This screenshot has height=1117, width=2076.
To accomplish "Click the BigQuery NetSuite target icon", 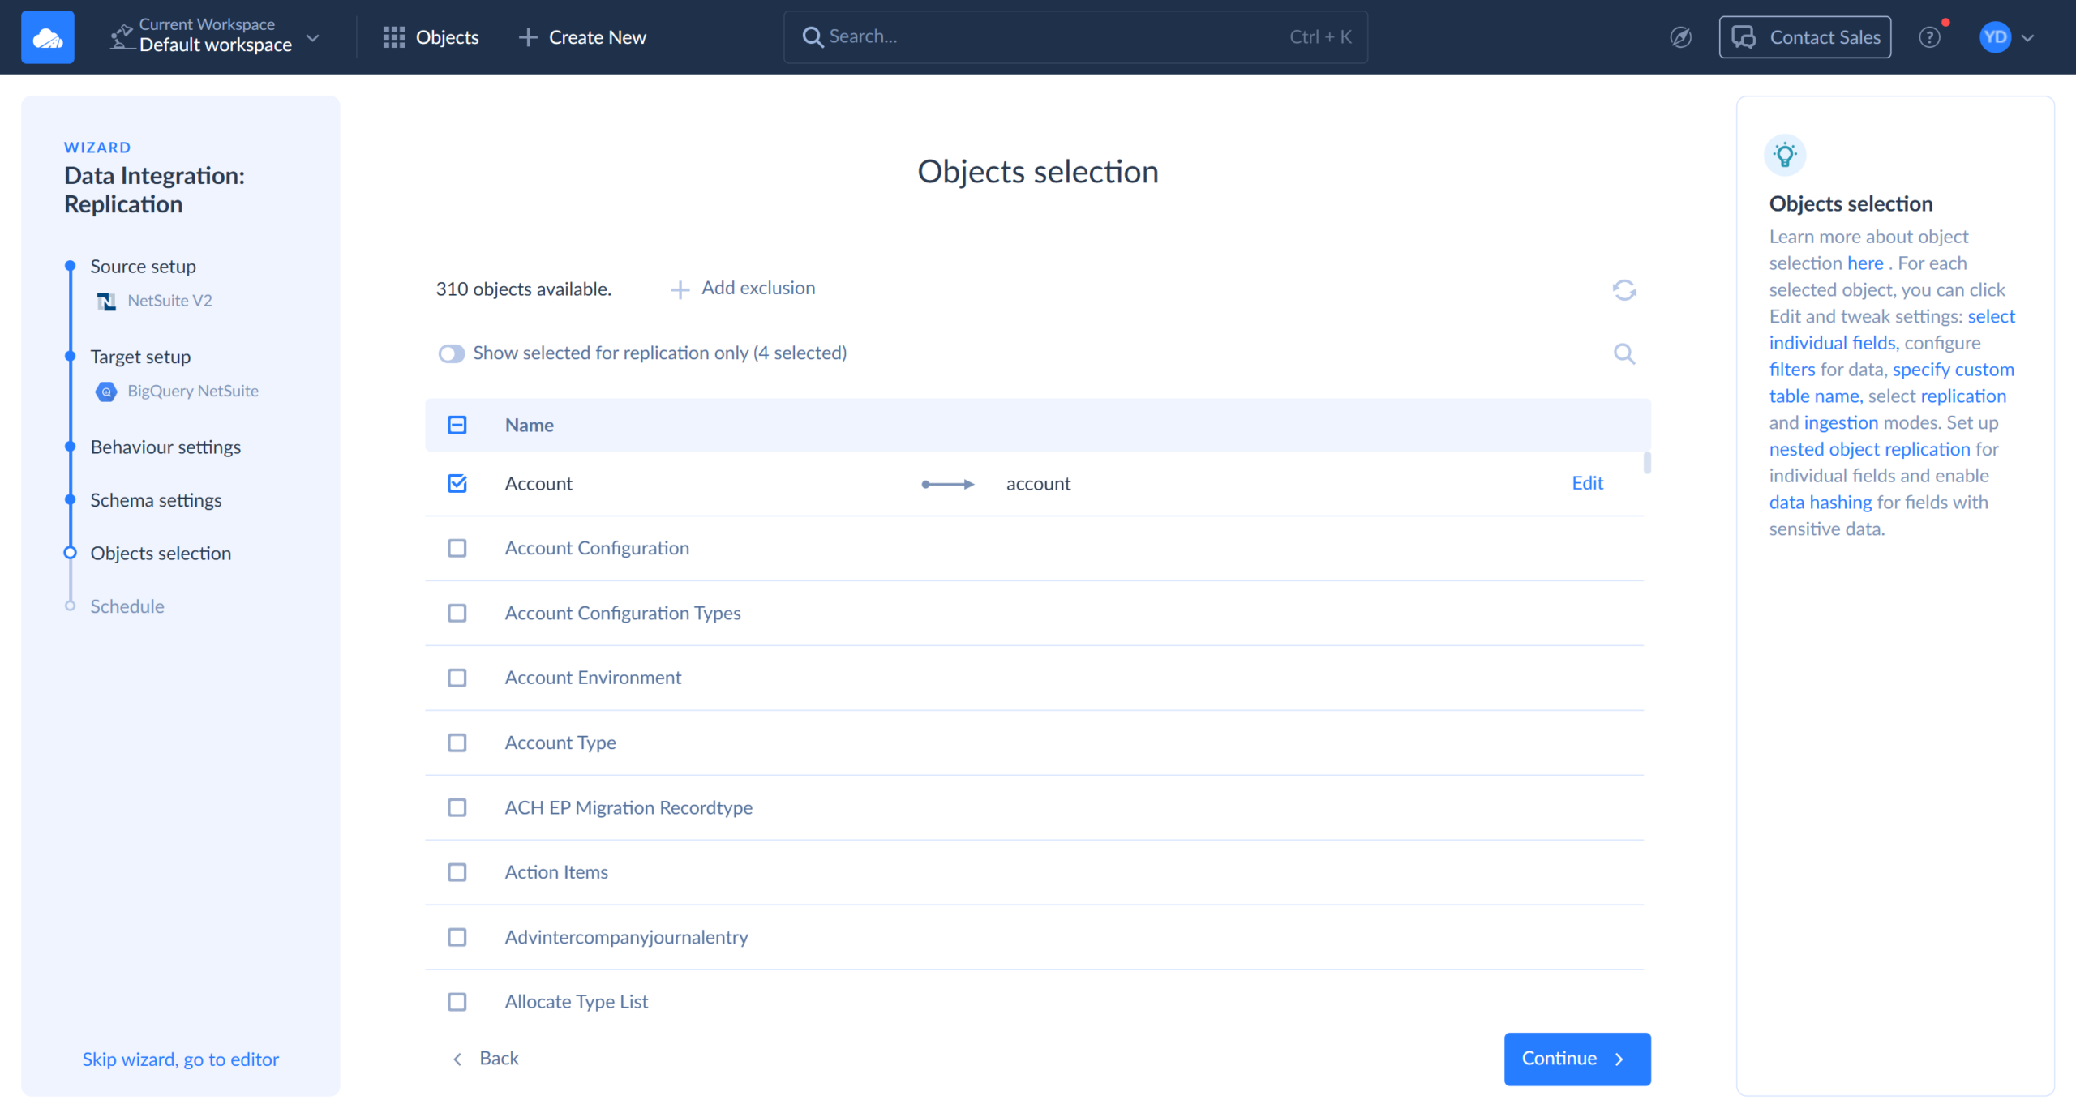I will click(x=106, y=392).
